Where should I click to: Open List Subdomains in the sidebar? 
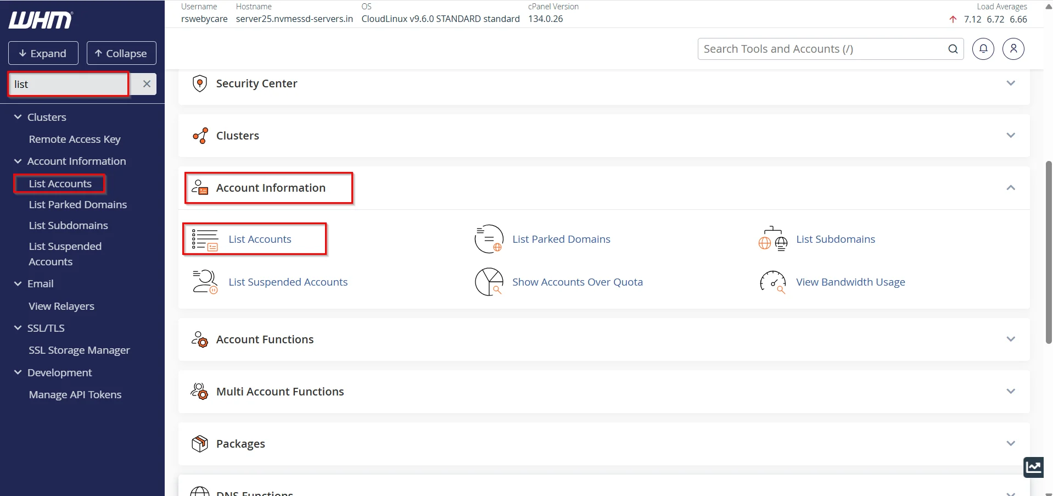pos(69,225)
